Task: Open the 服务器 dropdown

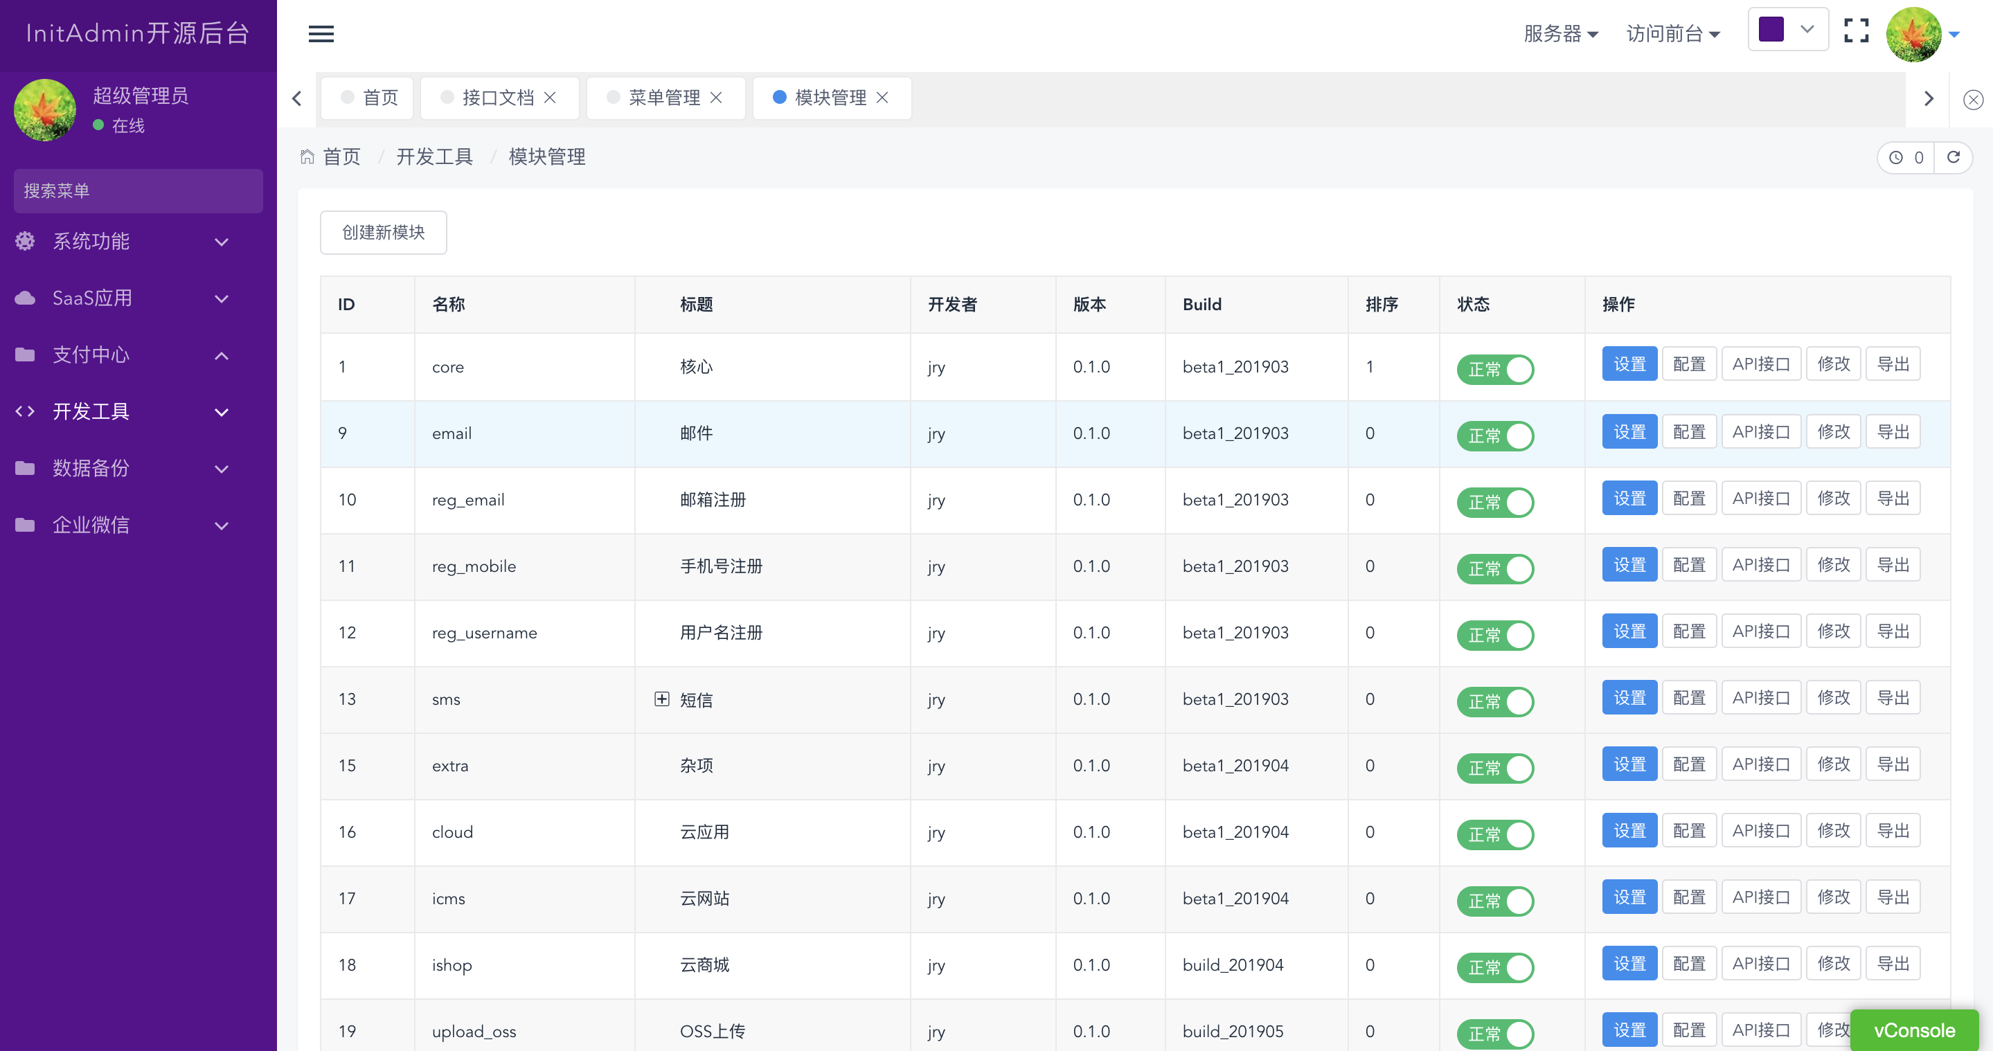Action: click(1559, 34)
